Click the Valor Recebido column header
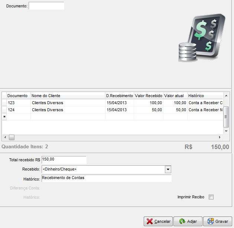 (x=148, y=96)
